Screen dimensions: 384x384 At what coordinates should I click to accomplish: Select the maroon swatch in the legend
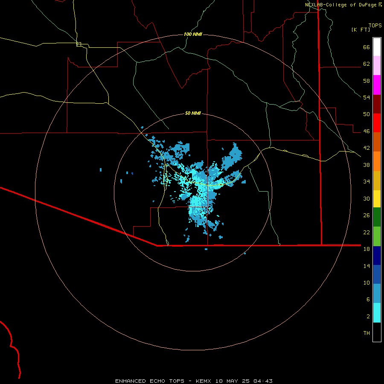pos(377,104)
